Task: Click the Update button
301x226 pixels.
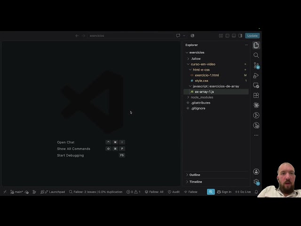Action: (252, 36)
